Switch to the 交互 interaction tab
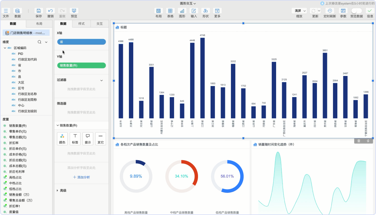376x215 pixels. point(100,24)
